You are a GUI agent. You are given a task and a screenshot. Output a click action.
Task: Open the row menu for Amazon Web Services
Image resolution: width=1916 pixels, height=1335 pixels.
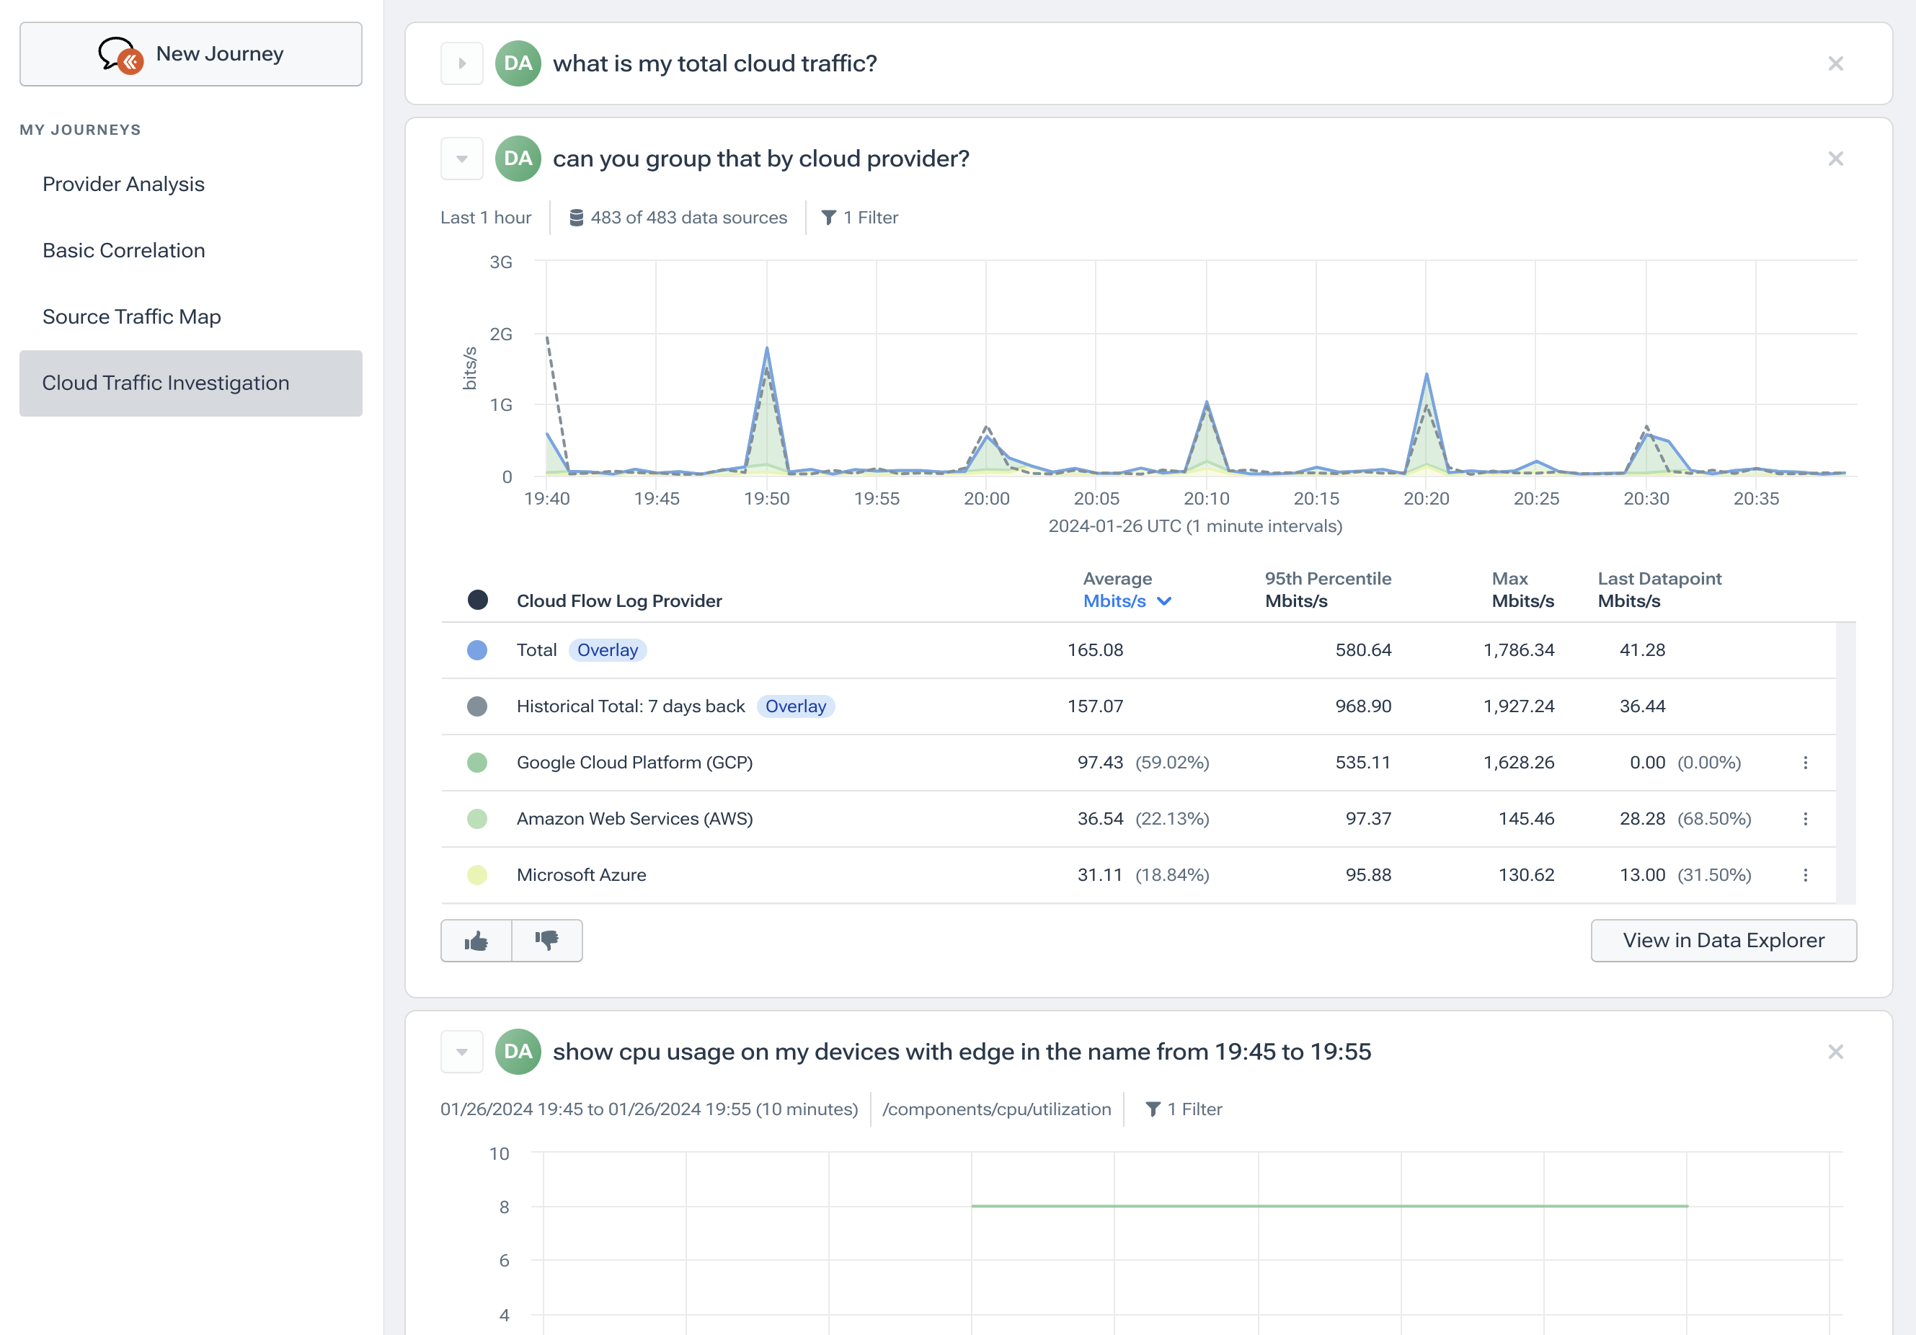click(1806, 819)
